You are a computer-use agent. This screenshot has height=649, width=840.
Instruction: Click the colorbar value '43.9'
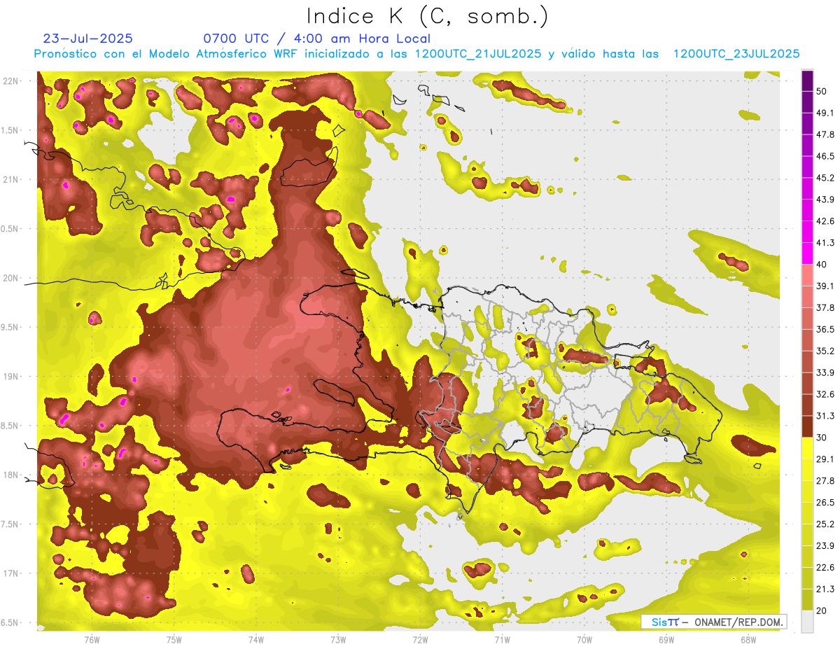[x=825, y=200]
